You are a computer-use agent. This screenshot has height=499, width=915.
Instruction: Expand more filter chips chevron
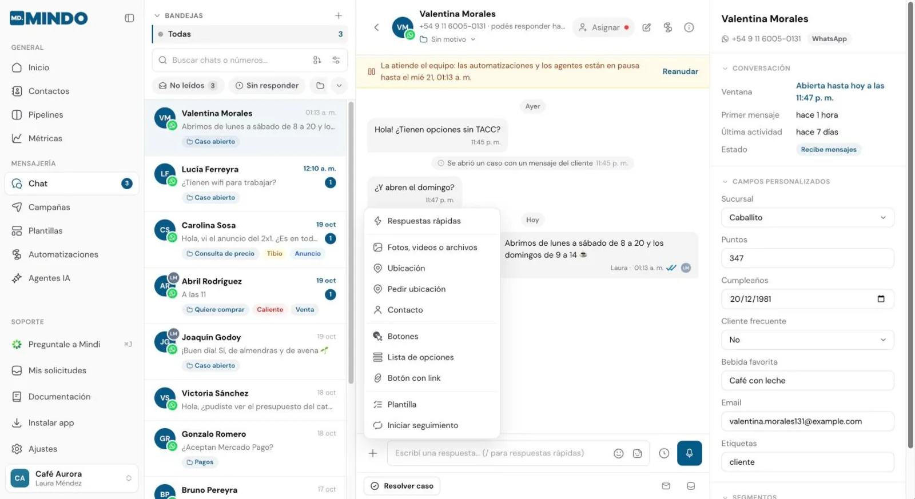pyautogui.click(x=339, y=86)
